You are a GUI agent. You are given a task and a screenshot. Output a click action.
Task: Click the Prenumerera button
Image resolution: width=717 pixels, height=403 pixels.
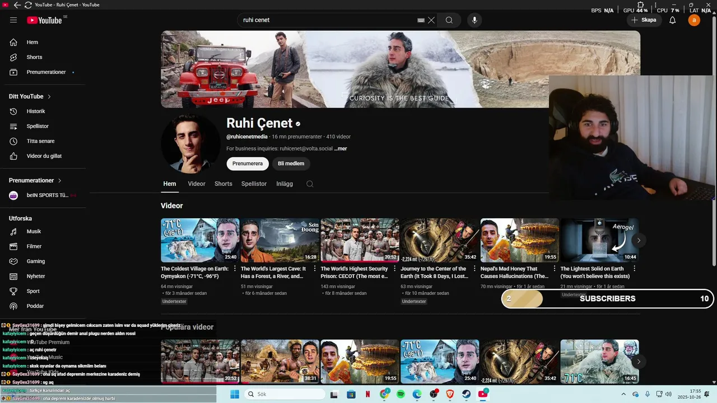click(248, 163)
